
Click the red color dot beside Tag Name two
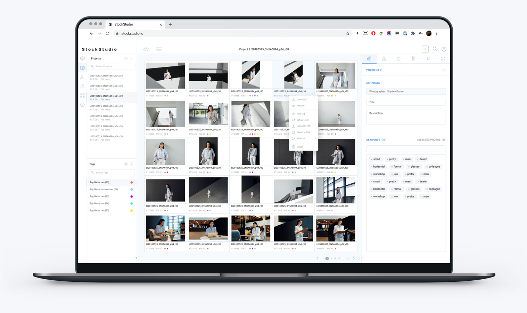[131, 182]
